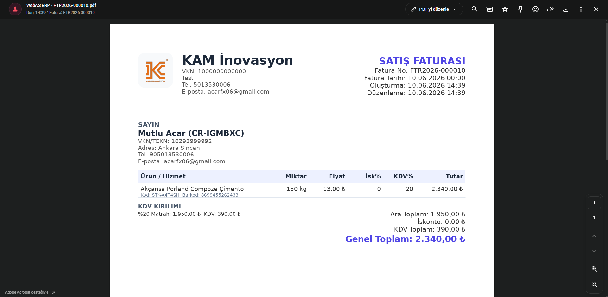The image size is (608, 297).
Task: Click the current page number box
Action: 594,203
